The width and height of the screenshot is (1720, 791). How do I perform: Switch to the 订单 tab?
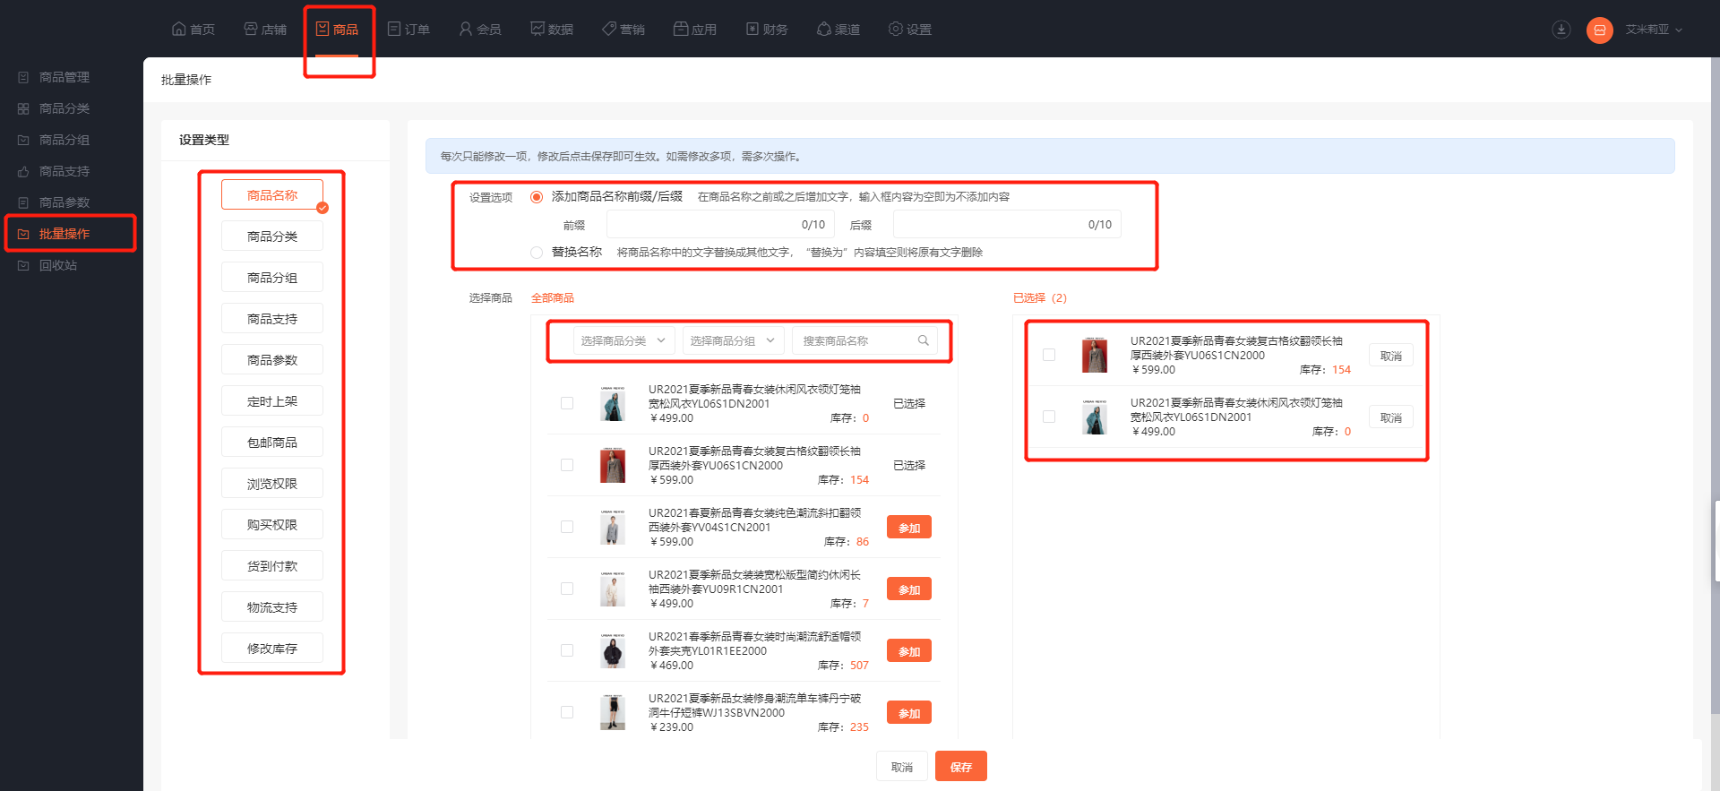click(408, 30)
